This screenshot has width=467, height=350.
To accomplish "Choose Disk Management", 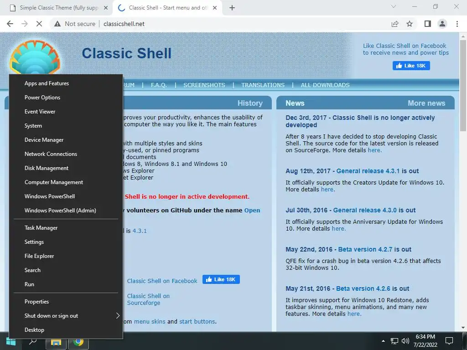I will (x=66, y=168).
